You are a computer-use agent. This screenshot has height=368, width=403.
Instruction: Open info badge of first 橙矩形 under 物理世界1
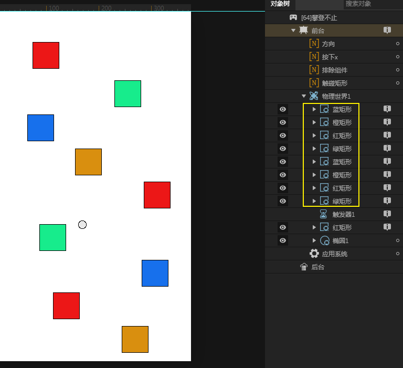[x=387, y=122]
